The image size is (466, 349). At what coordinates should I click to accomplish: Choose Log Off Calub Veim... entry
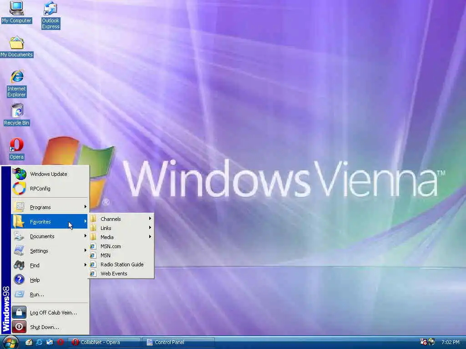click(x=50, y=313)
